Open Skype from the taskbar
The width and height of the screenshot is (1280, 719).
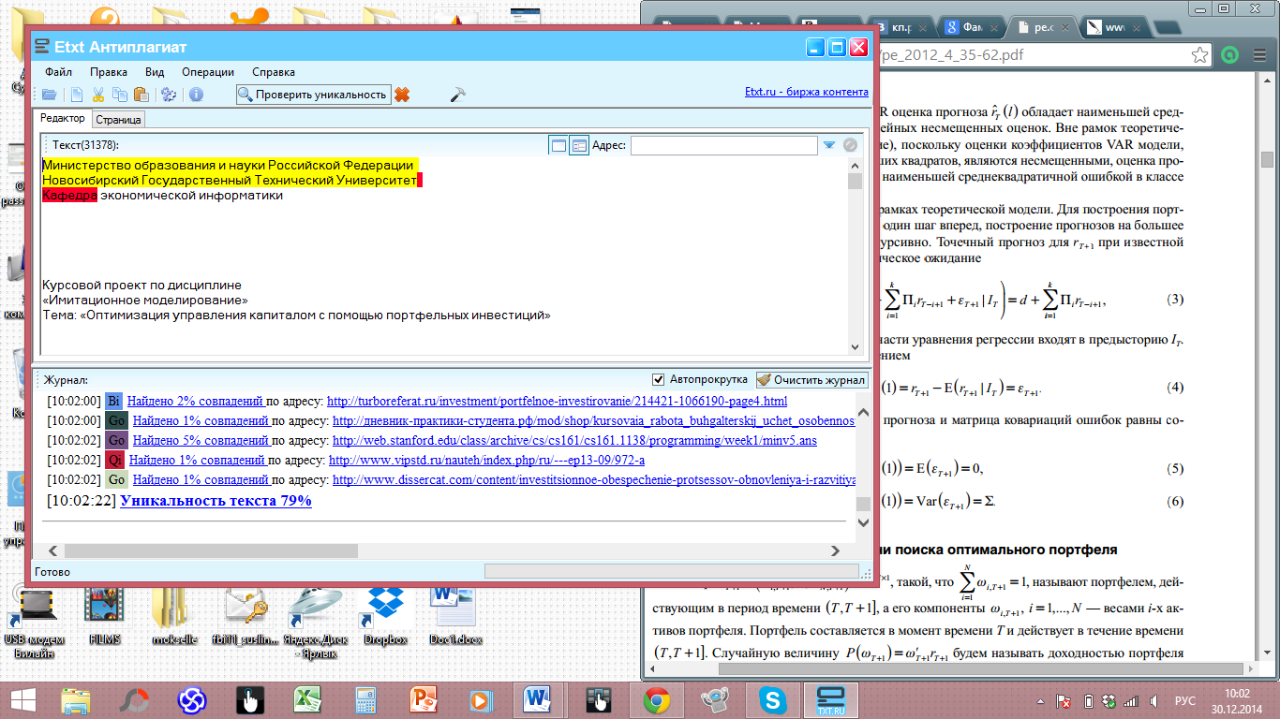pos(774,698)
